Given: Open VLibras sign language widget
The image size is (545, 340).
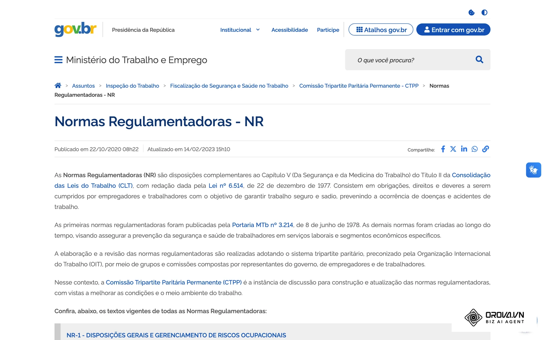Looking at the screenshot, I should (x=533, y=170).
